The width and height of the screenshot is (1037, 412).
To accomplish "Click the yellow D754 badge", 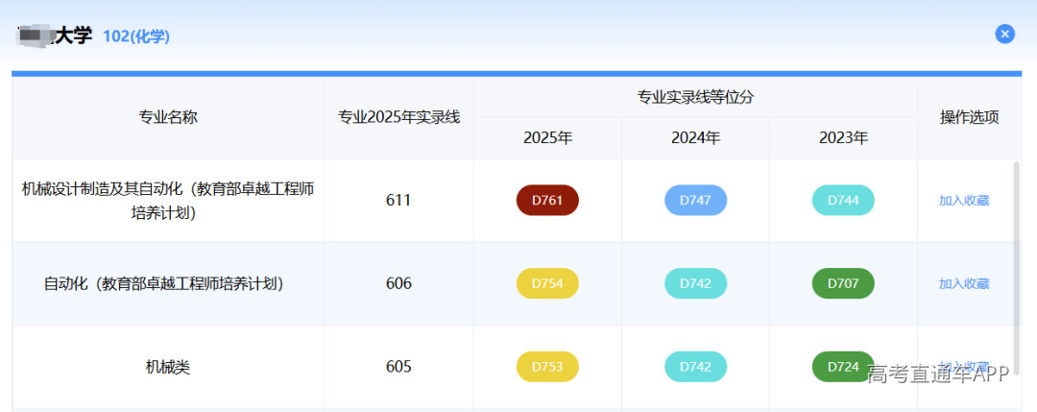I will (547, 283).
